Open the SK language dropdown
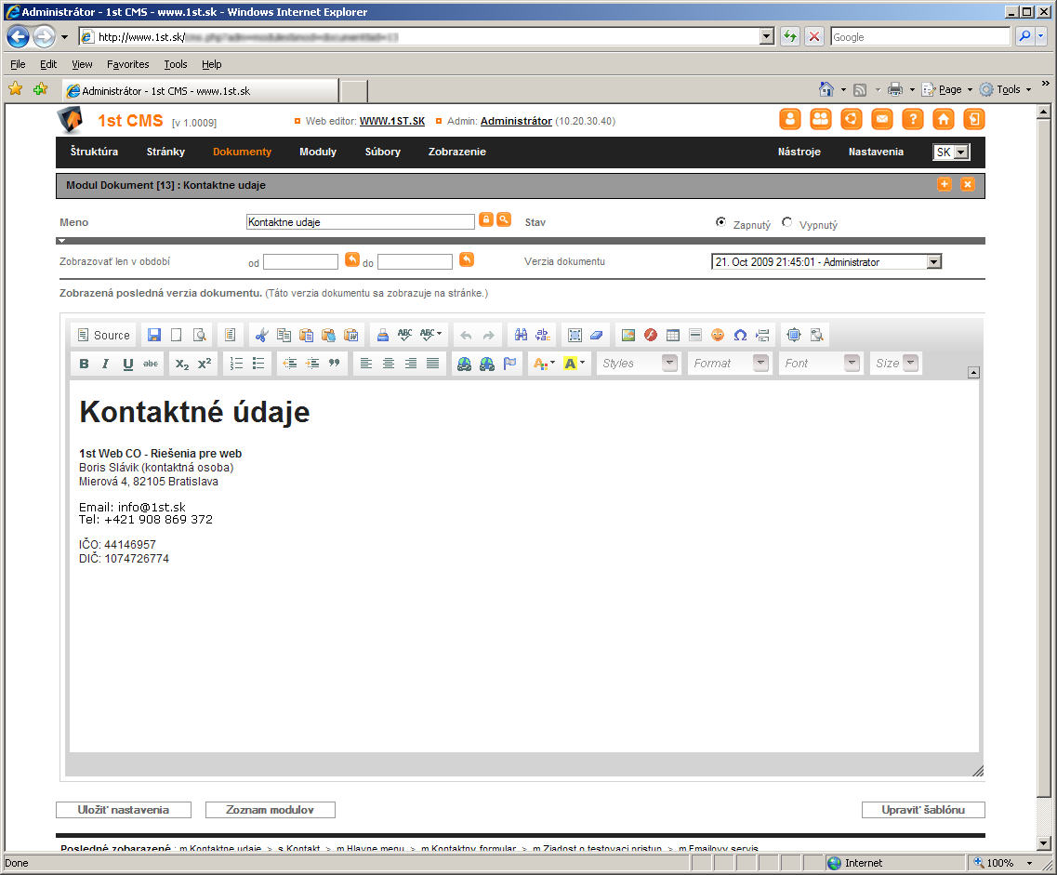The image size is (1057, 875). pyautogui.click(x=951, y=152)
